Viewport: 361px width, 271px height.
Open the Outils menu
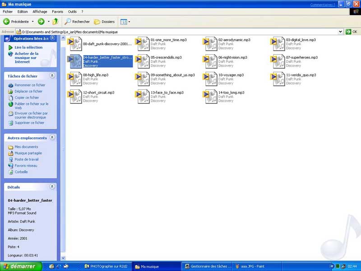click(x=72, y=12)
